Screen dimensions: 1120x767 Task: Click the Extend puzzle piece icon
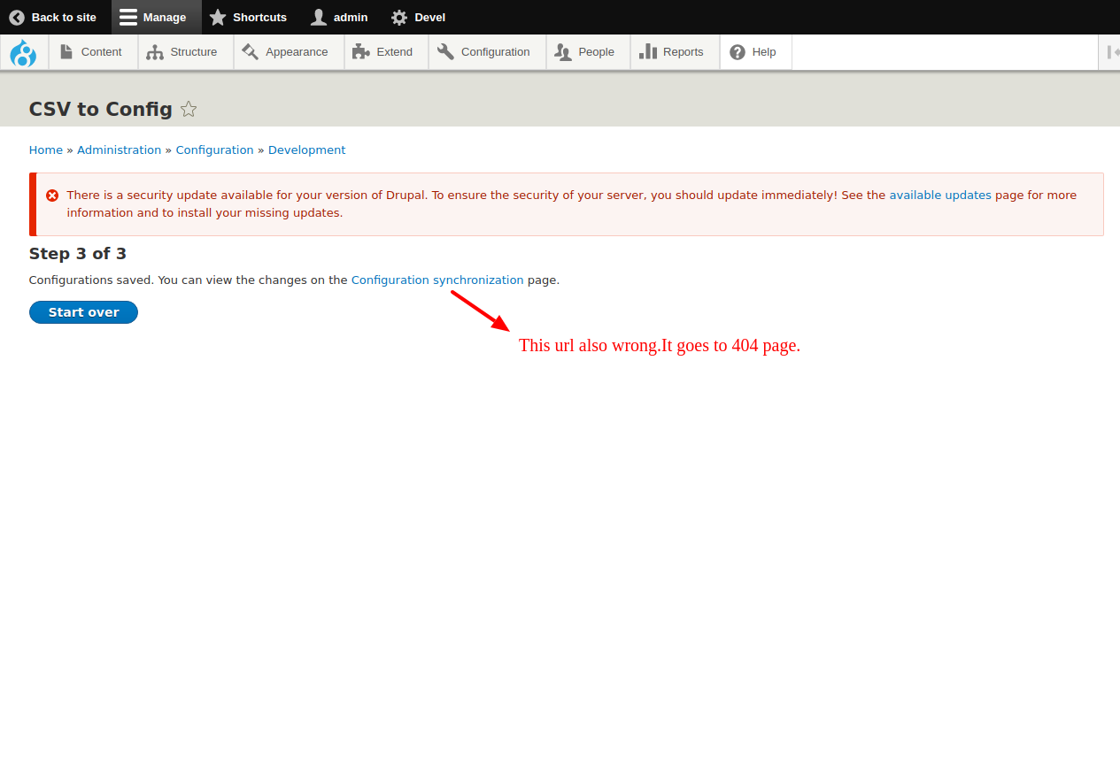click(361, 52)
